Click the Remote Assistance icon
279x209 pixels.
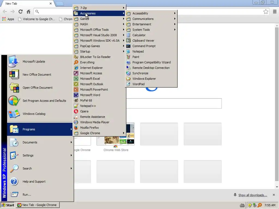point(76,117)
